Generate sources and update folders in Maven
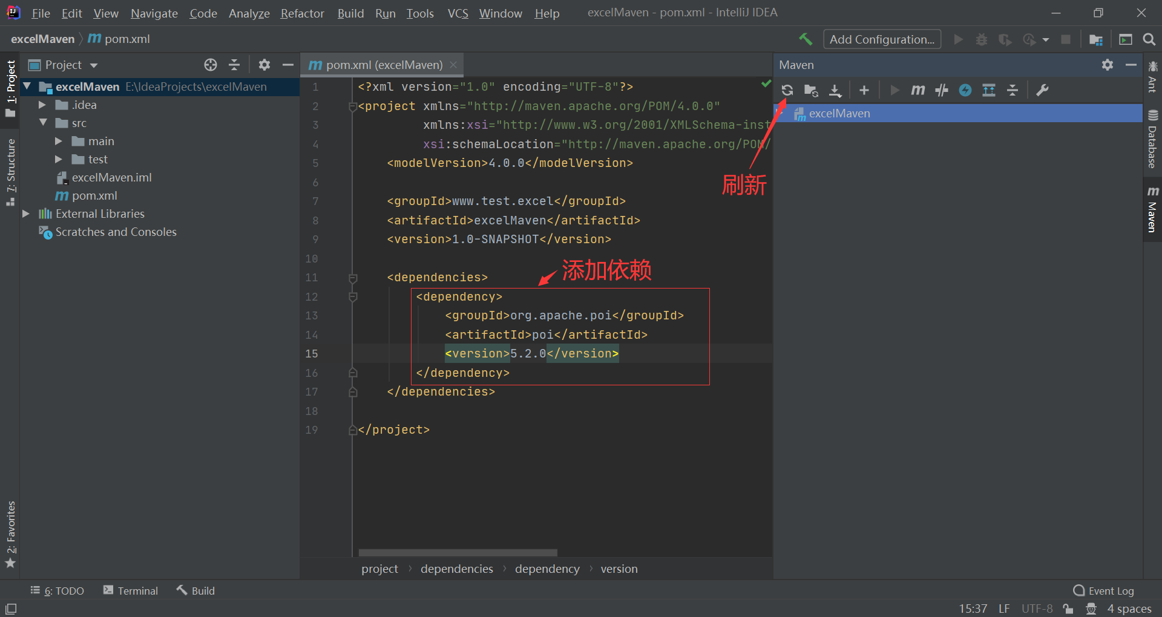The height and width of the screenshot is (617, 1162). [811, 90]
